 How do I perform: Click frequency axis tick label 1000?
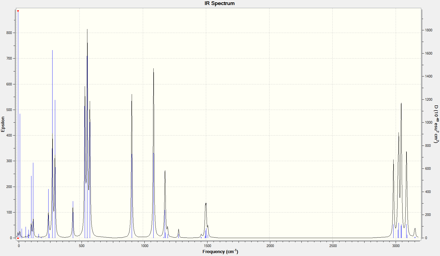click(145, 246)
